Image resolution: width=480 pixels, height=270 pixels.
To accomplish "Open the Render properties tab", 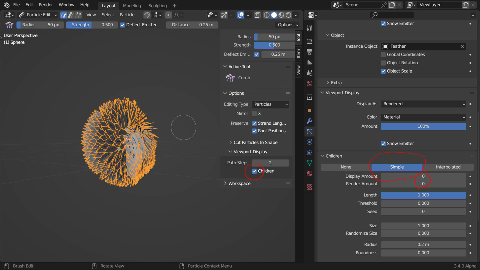I will (x=309, y=41).
